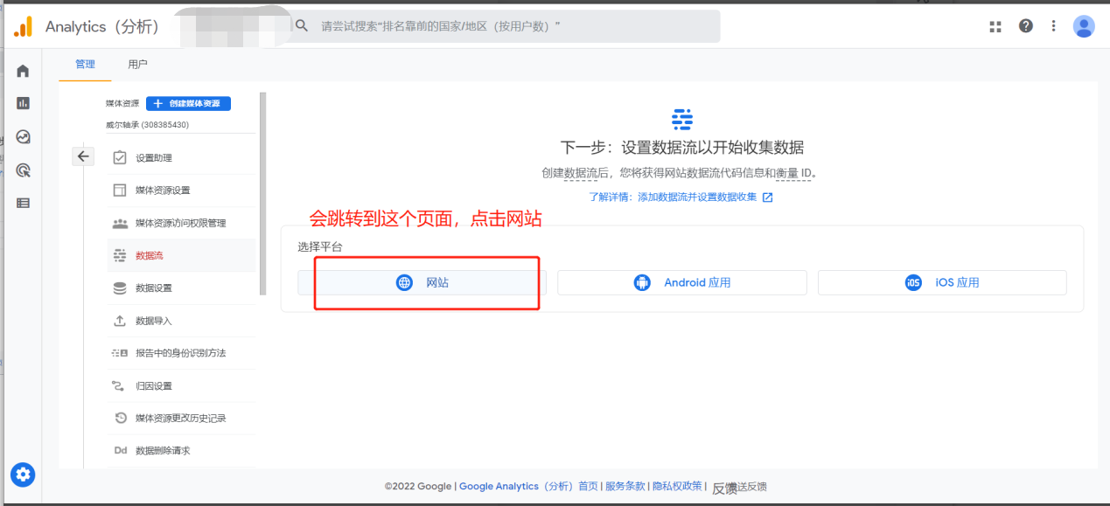Open the Configure table icon in sidebar

point(23,203)
